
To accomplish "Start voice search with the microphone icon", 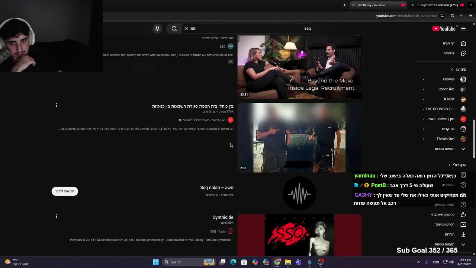I will point(157,28).
